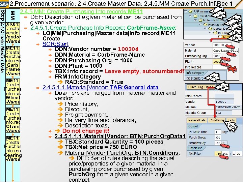Screen dimensions: 243x182
Task: Select the ME11 Chain flow box
Action: click(x=13, y=120)
